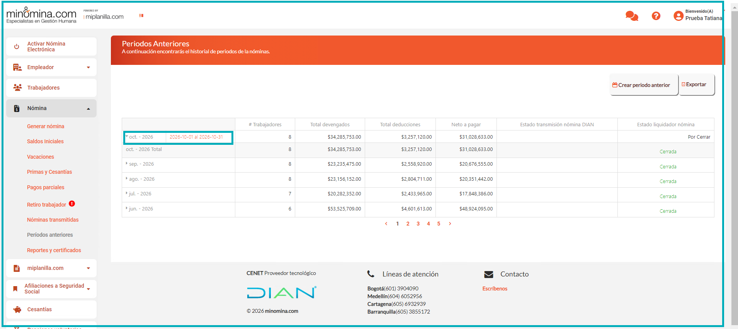
Task: Expand the jun. - 2026 period row
Action: tap(127, 209)
